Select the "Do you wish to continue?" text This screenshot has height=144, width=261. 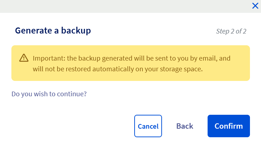pyautogui.click(x=49, y=94)
